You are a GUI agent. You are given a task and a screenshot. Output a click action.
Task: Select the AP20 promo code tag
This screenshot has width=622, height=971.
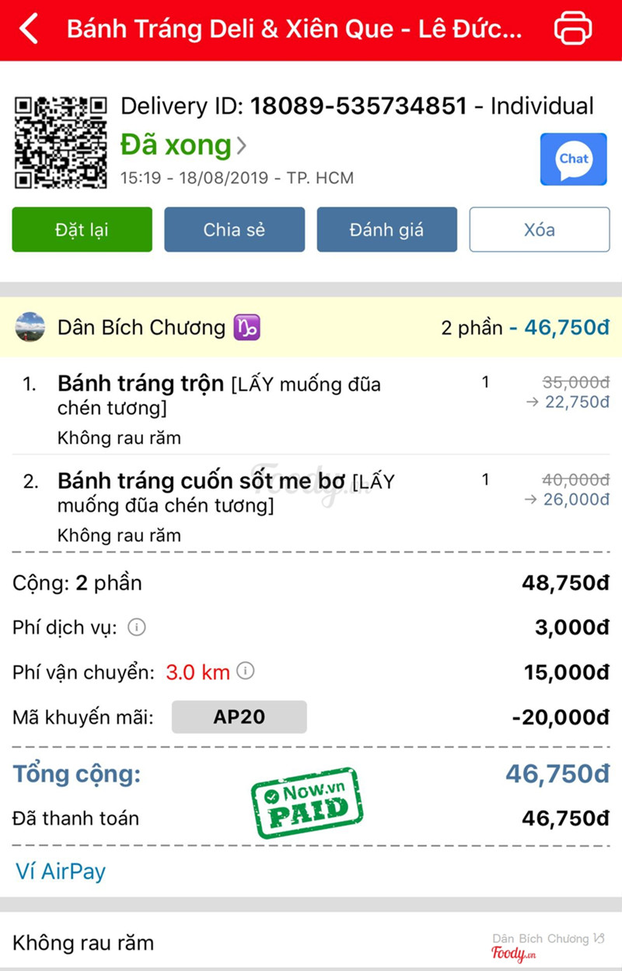click(x=239, y=717)
